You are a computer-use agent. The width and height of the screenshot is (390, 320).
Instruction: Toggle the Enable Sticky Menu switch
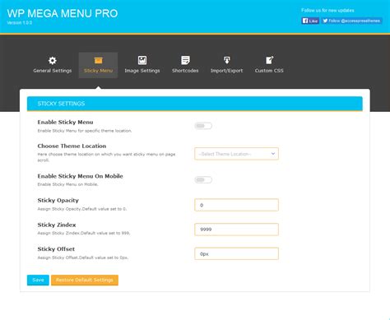203,126
